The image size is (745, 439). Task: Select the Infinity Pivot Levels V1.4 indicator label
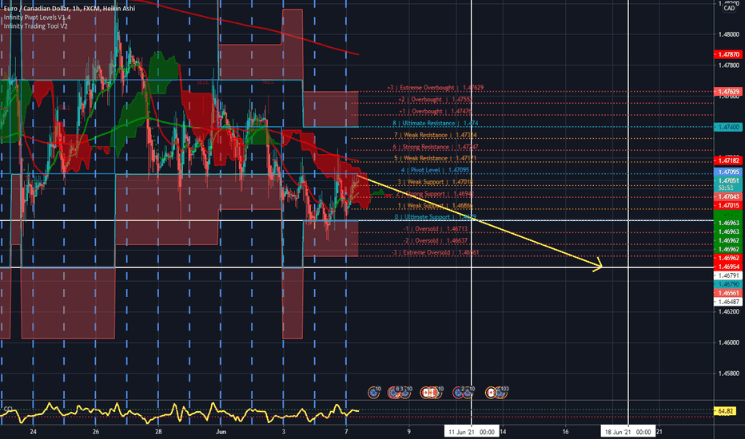(x=37, y=17)
